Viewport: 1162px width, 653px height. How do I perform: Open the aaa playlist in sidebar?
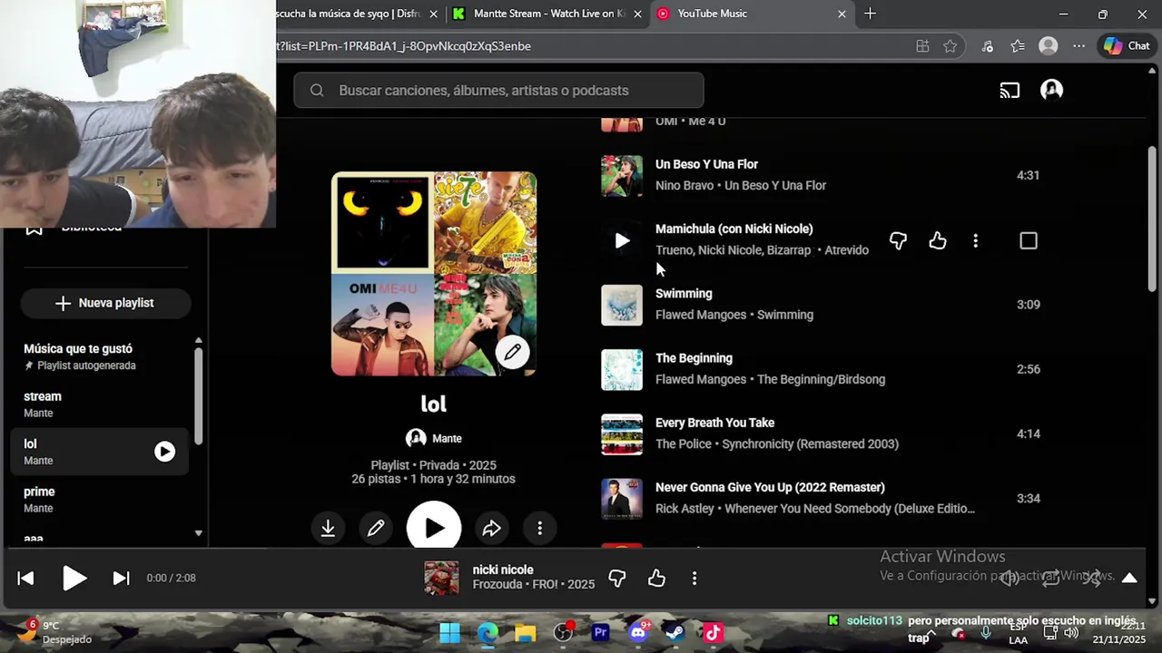coord(34,539)
